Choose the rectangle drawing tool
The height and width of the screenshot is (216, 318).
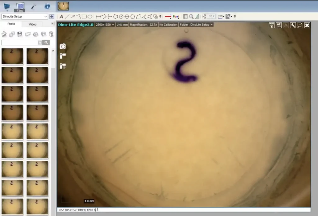point(84,16)
